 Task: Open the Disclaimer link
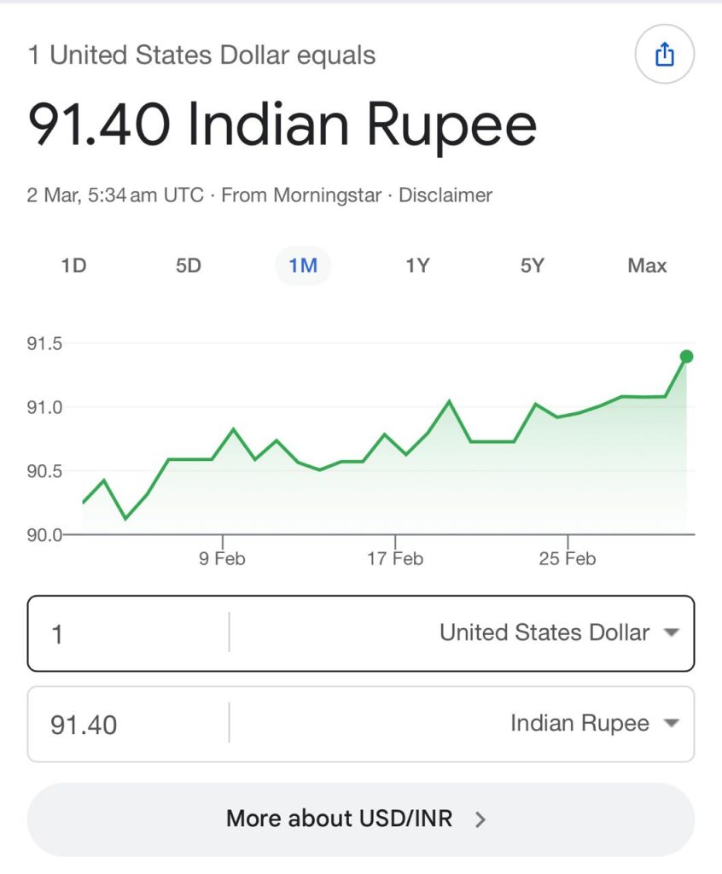pos(445,195)
